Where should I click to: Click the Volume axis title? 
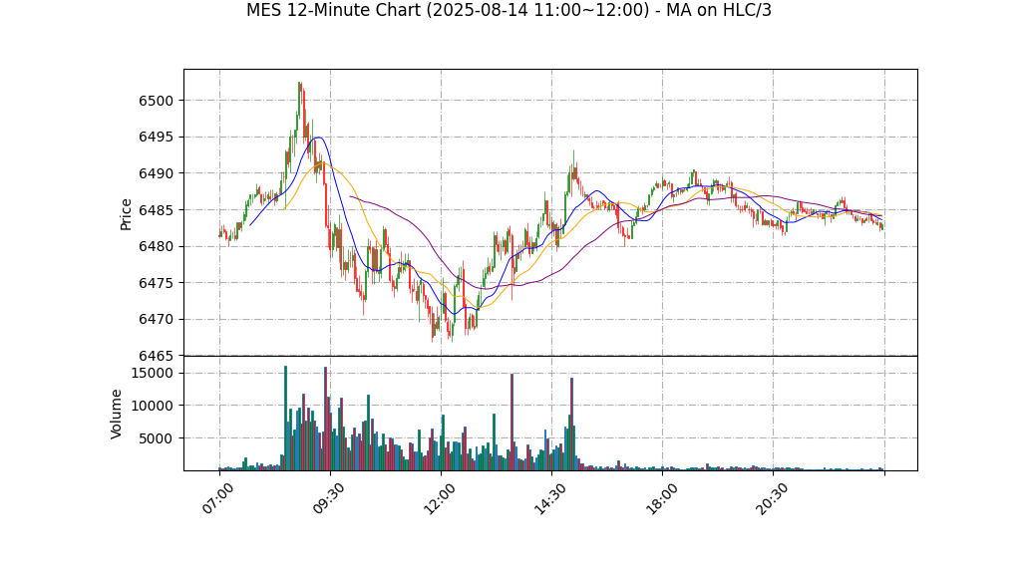click(116, 414)
